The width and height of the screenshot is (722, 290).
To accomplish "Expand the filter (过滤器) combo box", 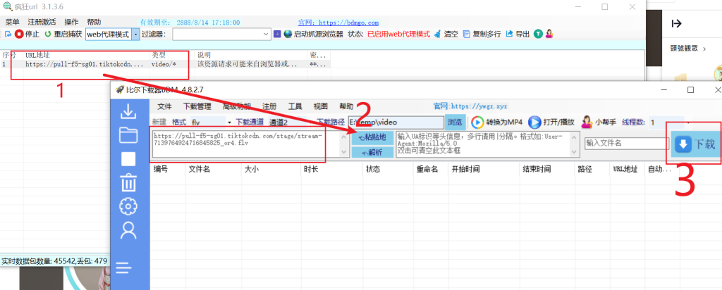I will [266, 34].
